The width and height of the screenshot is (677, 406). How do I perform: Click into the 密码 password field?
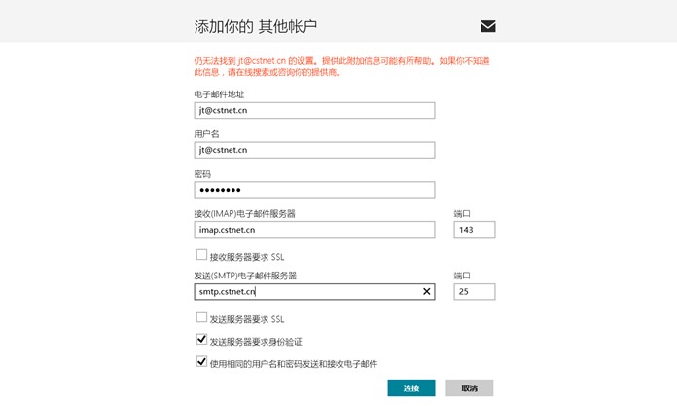(x=314, y=190)
